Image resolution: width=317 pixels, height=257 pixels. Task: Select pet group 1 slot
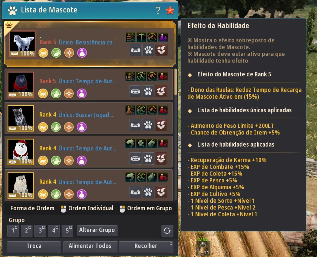[x=13, y=231]
